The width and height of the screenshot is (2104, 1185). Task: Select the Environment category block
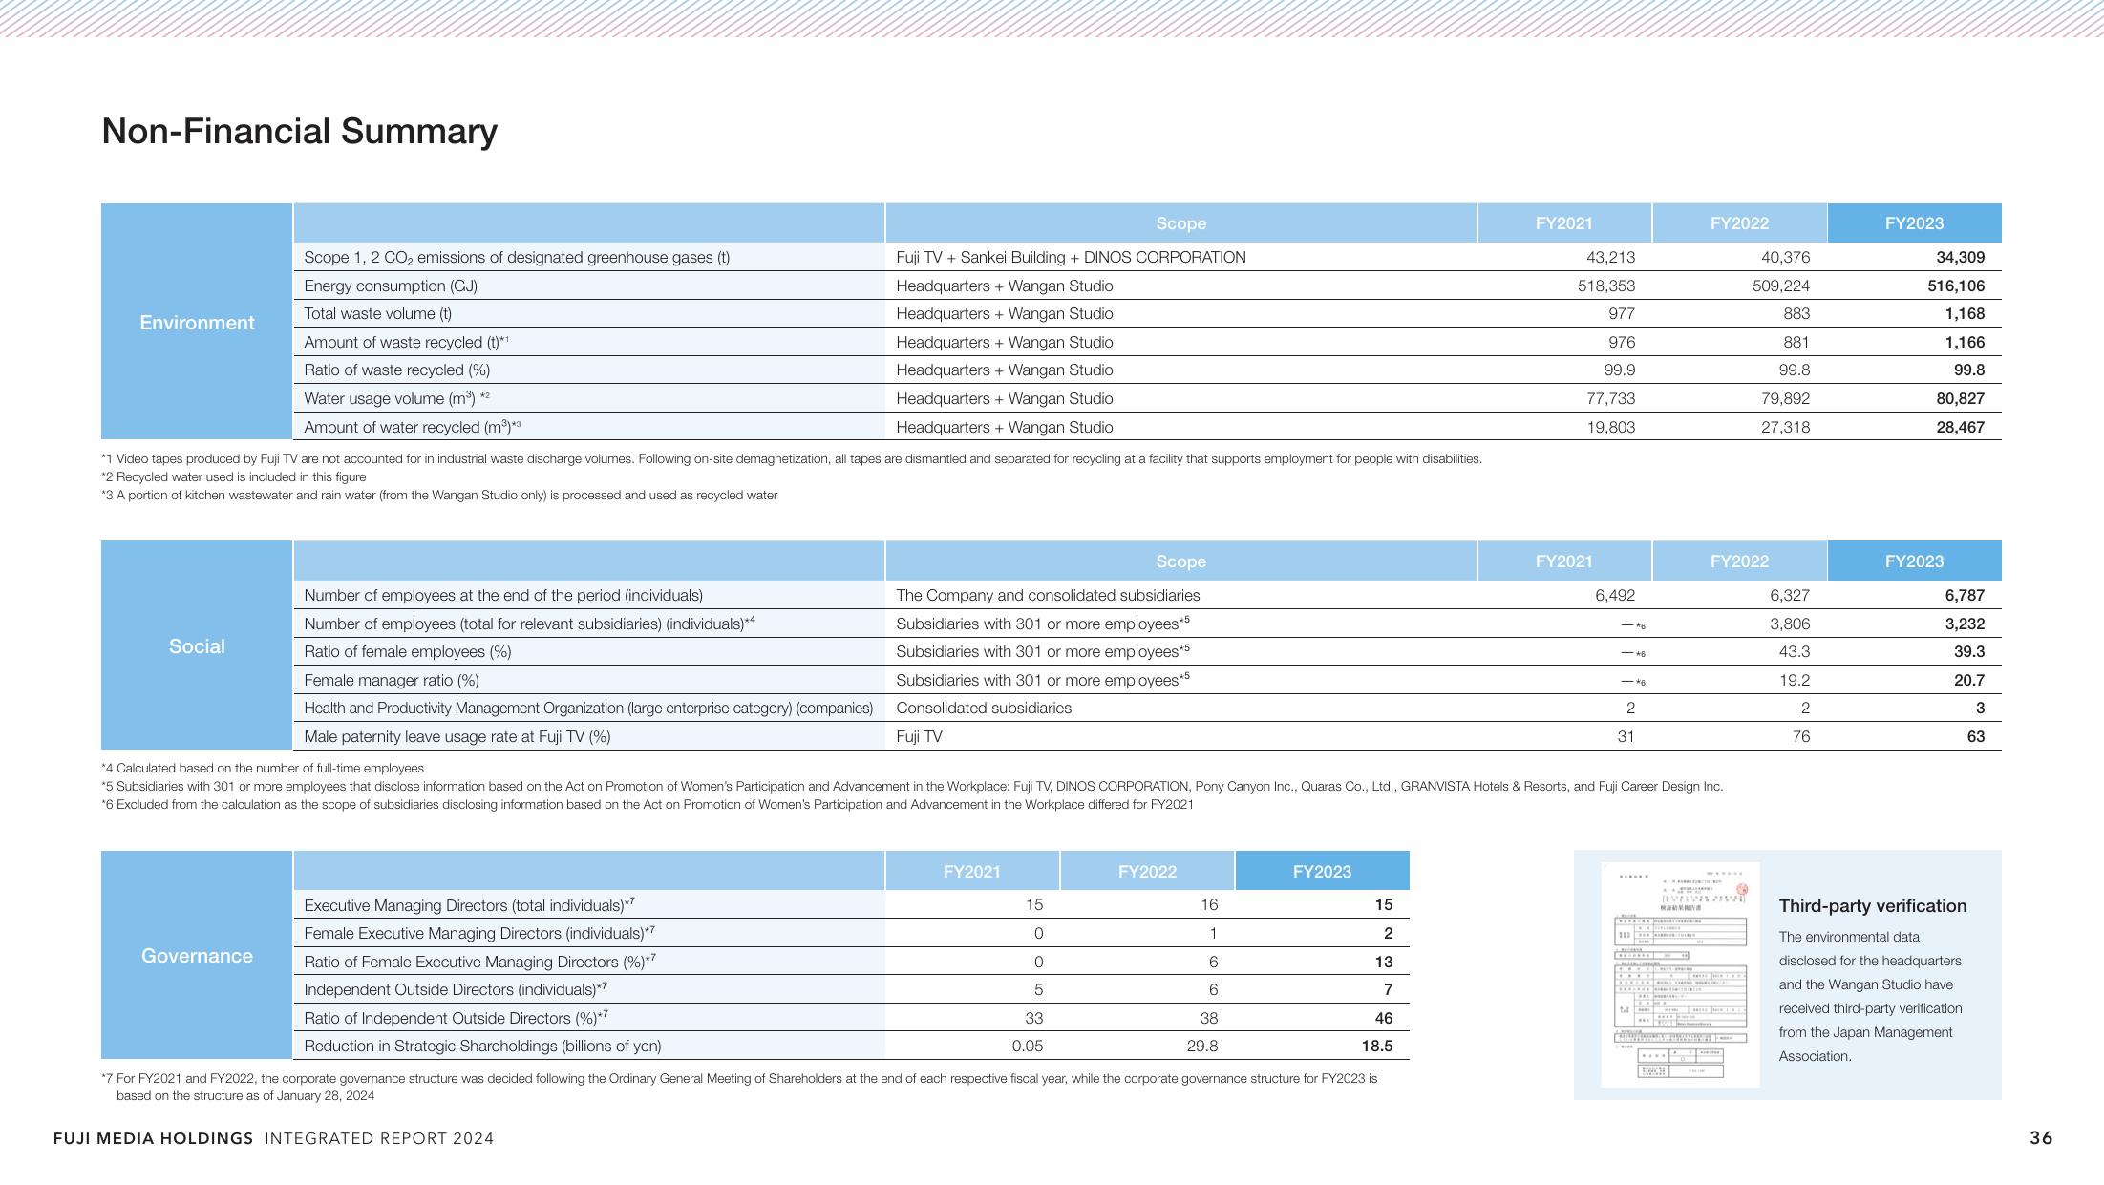pos(197,322)
